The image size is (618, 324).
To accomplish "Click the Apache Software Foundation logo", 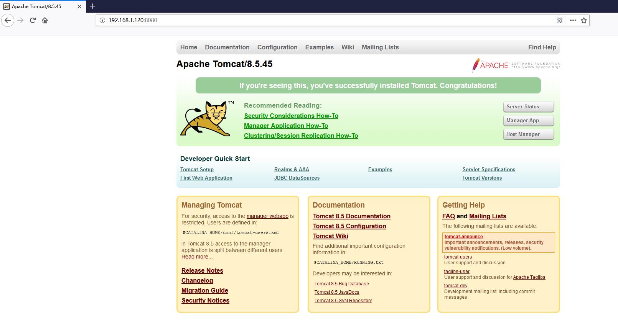I will [x=516, y=65].
